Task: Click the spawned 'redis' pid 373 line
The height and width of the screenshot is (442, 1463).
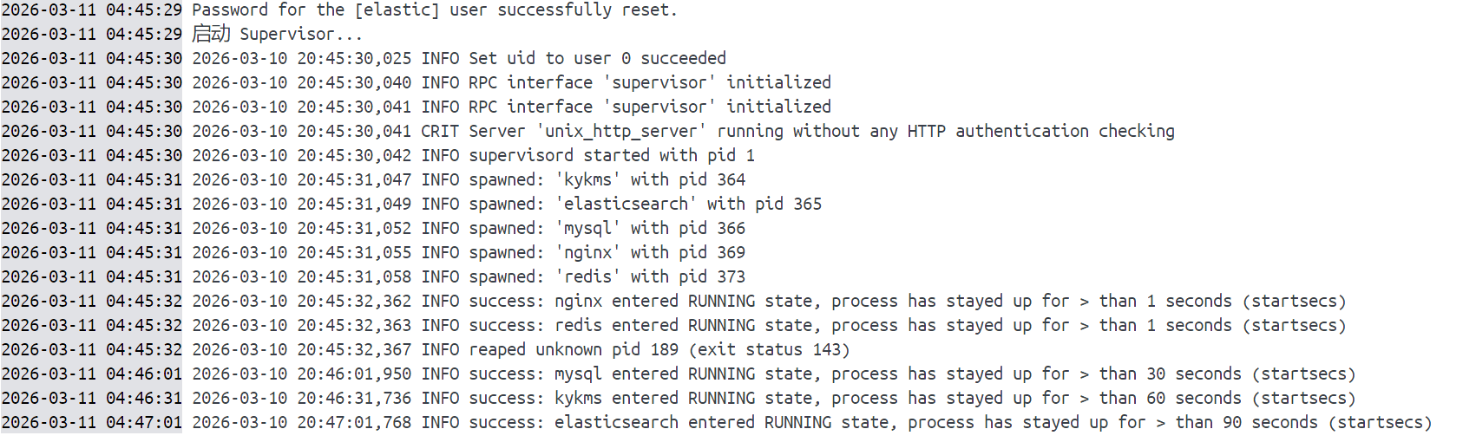Action: coord(607,277)
